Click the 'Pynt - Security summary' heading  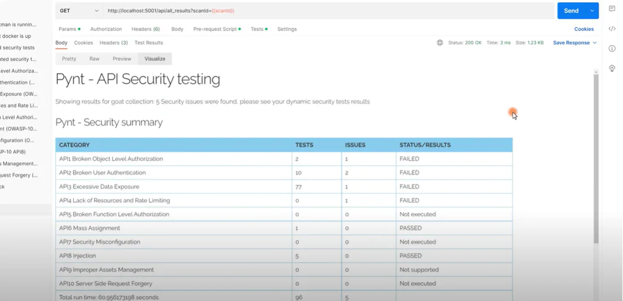pos(109,122)
